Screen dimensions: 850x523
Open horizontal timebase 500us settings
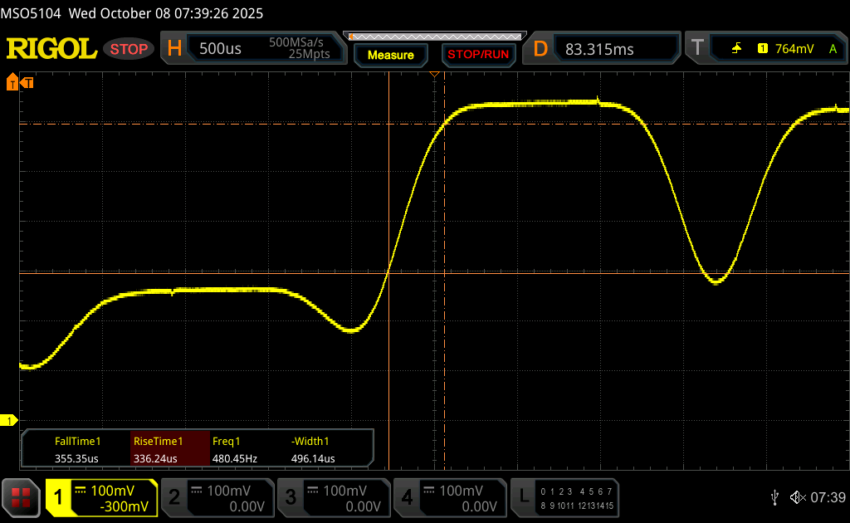[x=254, y=49]
